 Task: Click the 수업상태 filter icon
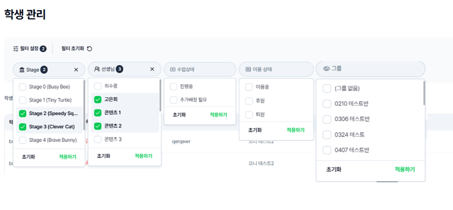173,69
